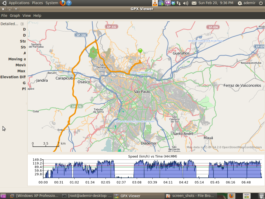Open the ademir user menu

pyautogui.click(x=247, y=3)
